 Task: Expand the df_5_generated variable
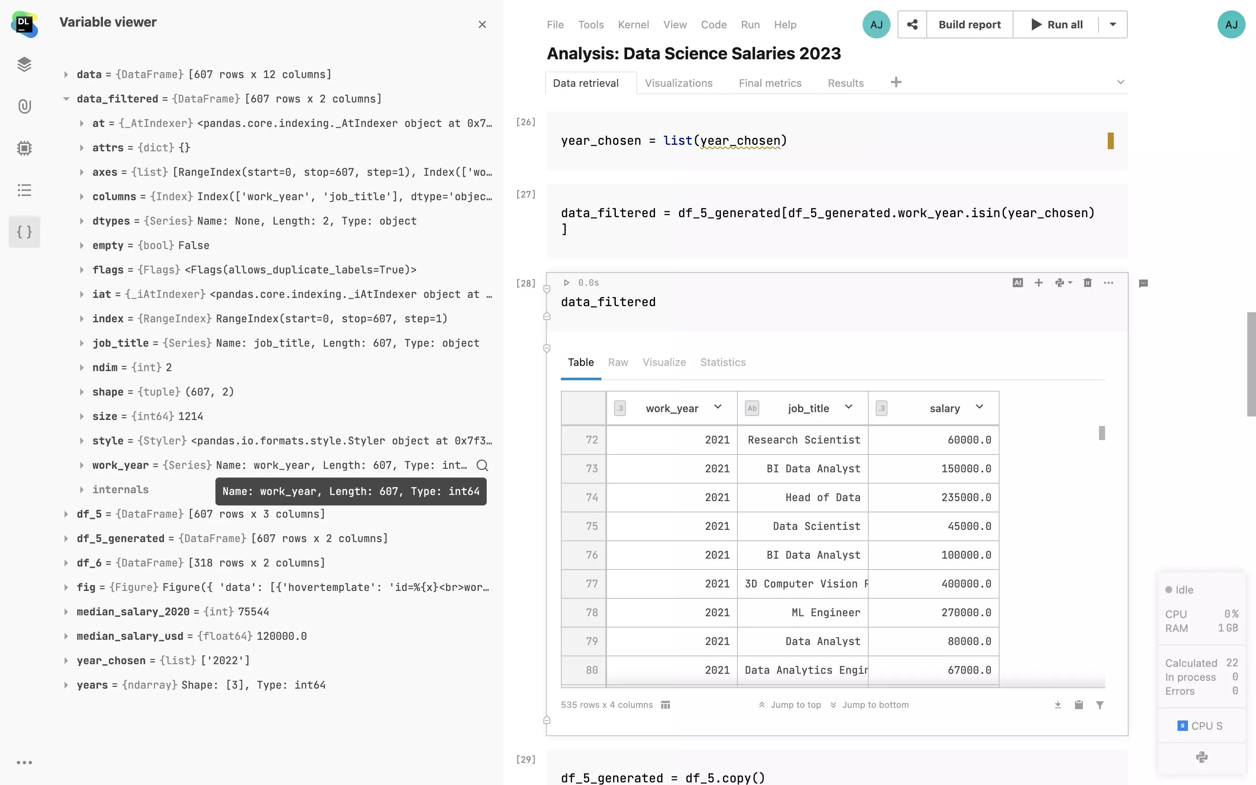click(x=66, y=539)
